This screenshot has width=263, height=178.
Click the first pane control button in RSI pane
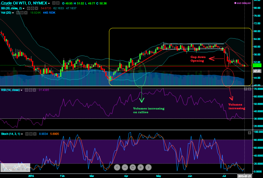(246, 89)
